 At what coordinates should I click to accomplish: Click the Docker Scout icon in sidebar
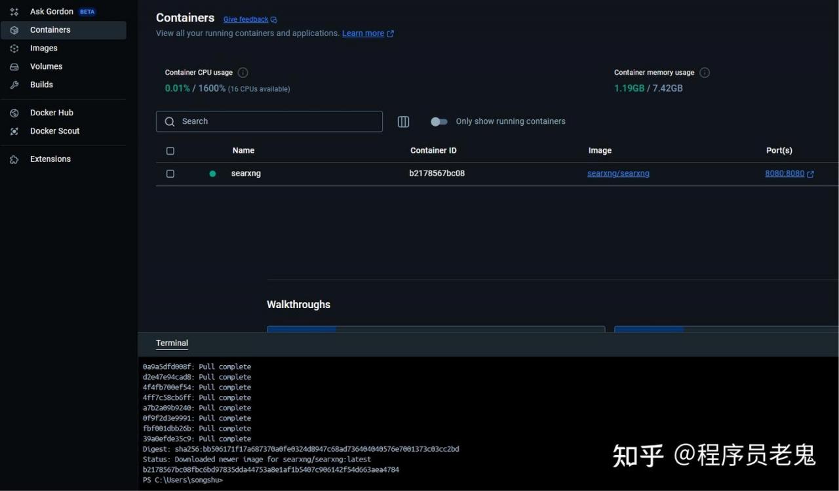pos(14,131)
